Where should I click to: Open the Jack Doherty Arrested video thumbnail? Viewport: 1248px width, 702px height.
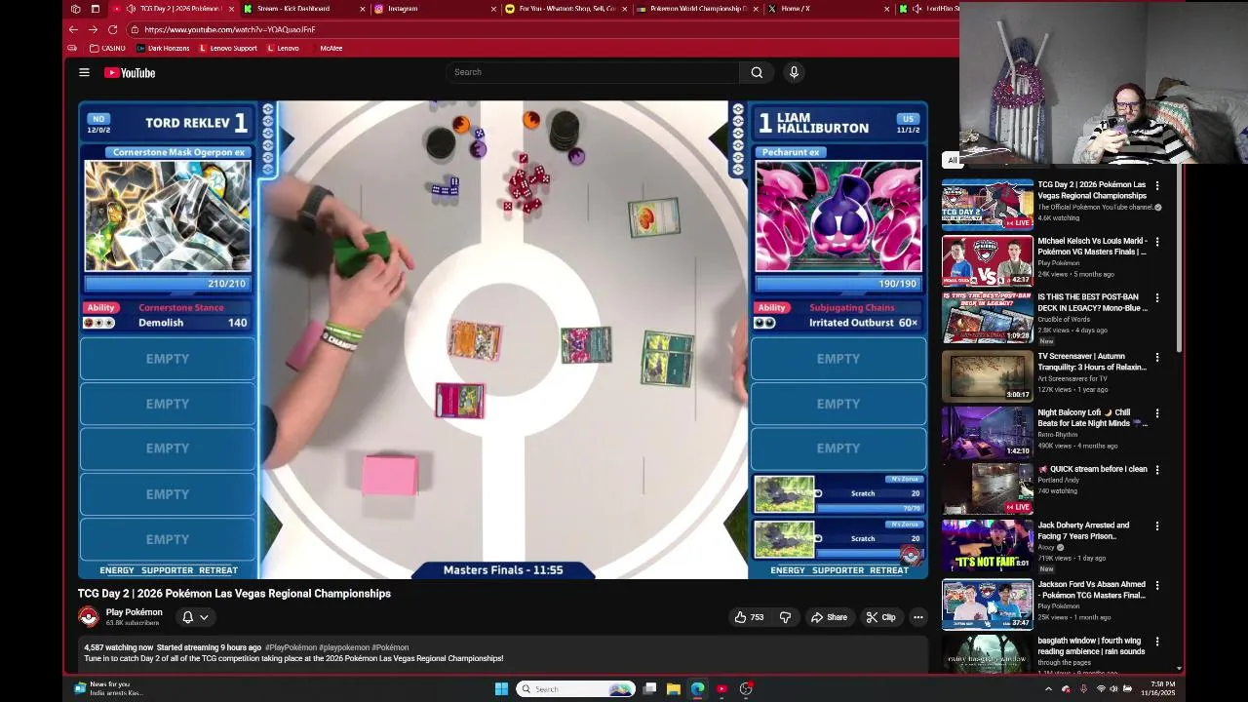pyautogui.click(x=987, y=545)
